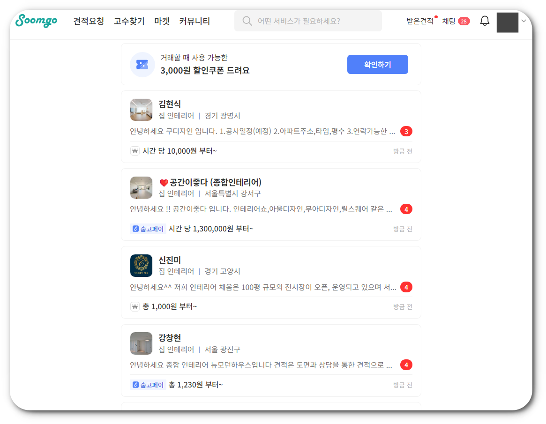Click 거래할 때 사용 가능한 text
This screenshot has width=546, height=424.
click(x=194, y=58)
